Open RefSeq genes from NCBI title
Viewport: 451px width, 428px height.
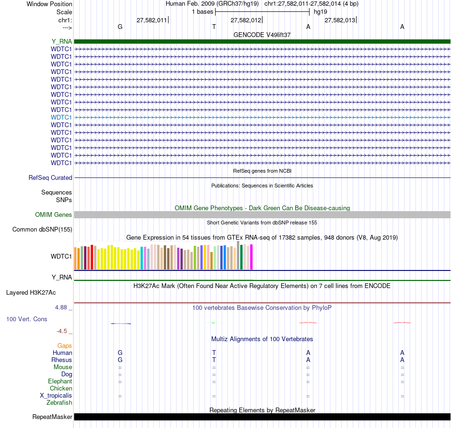pyautogui.click(x=262, y=171)
